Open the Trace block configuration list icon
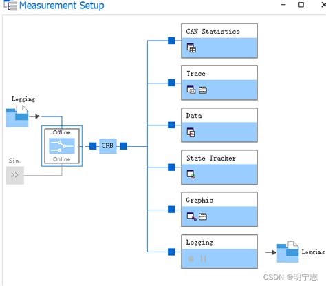Viewport: 326px width, 286px height. (203, 90)
